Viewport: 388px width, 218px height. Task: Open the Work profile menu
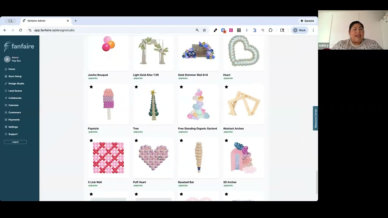click(x=299, y=30)
